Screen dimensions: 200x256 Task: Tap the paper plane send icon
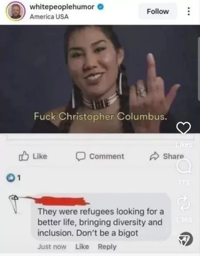(185, 239)
